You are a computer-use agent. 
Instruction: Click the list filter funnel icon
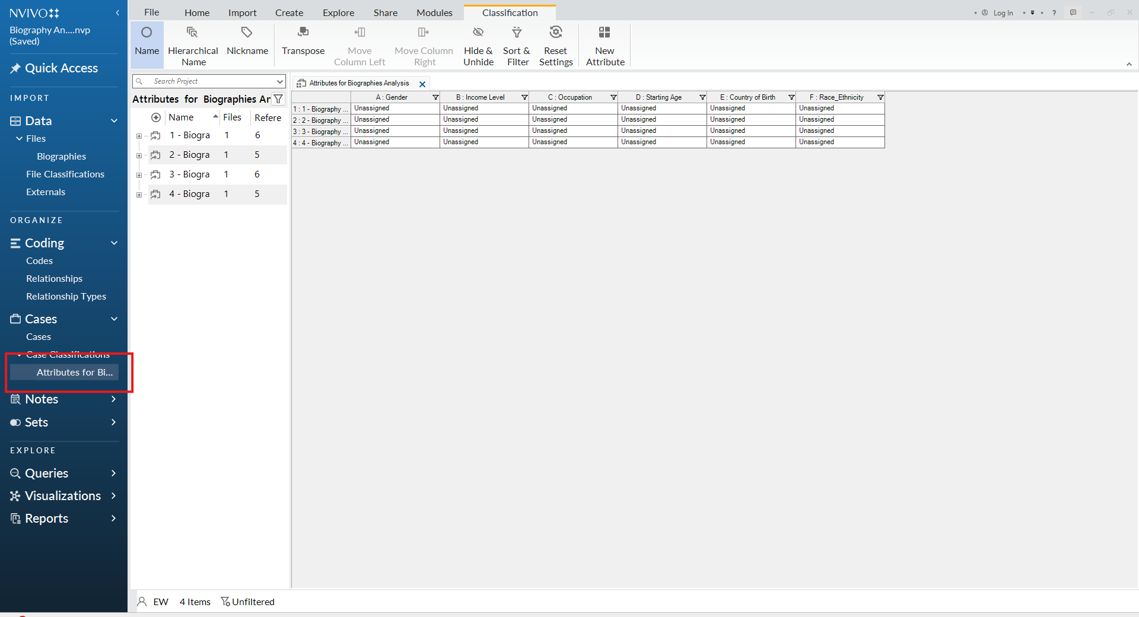pyautogui.click(x=278, y=99)
